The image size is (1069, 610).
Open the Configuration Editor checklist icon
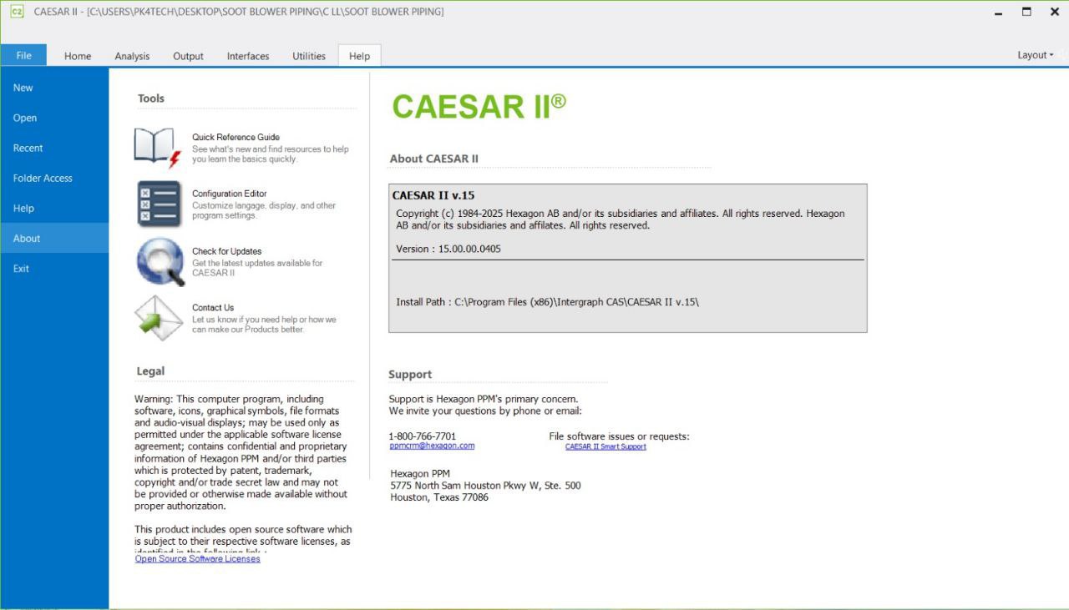click(159, 204)
